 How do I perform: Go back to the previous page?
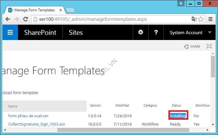coord(8,19)
